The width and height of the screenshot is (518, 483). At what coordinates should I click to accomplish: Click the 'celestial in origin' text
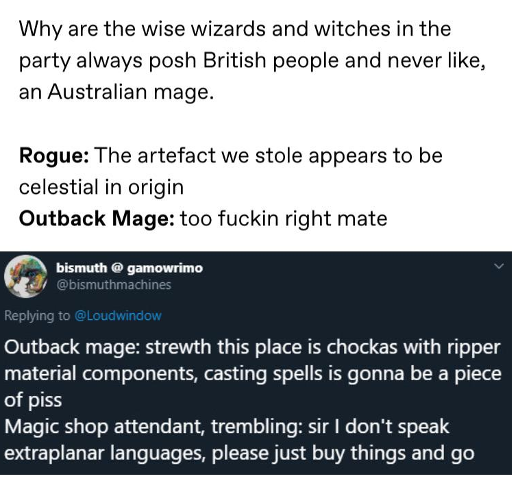coord(101,187)
